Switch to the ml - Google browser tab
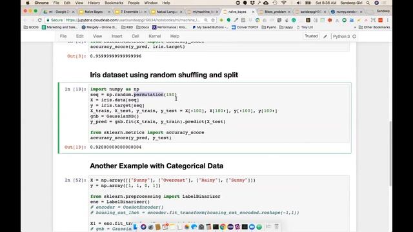413x232 pixels. [x=59, y=12]
